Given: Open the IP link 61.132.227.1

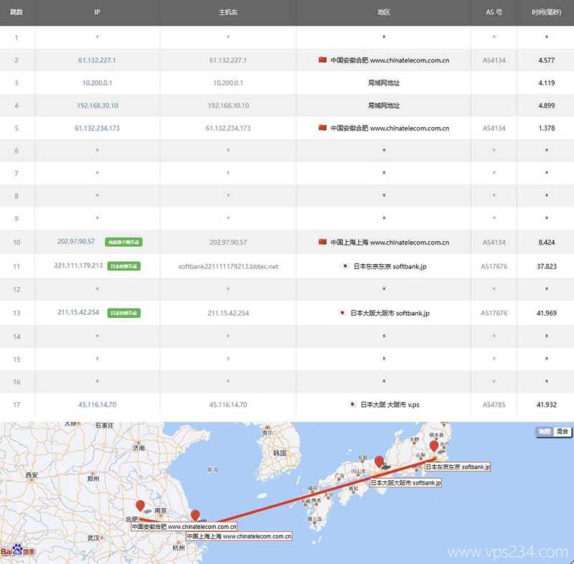Looking at the screenshot, I should coord(97,60).
